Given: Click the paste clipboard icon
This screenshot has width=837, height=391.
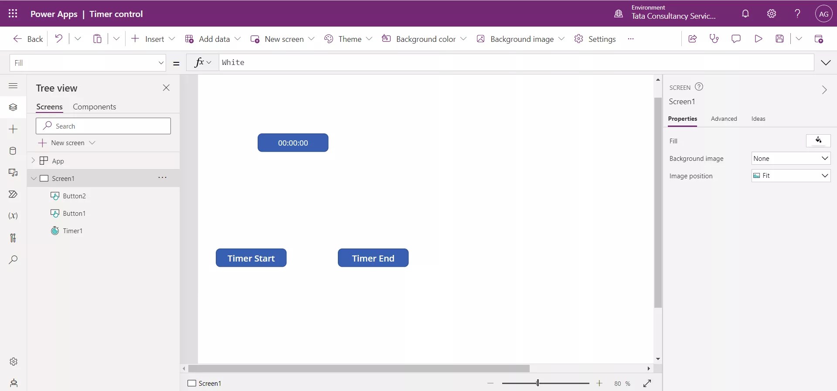Looking at the screenshot, I should pyautogui.click(x=97, y=39).
